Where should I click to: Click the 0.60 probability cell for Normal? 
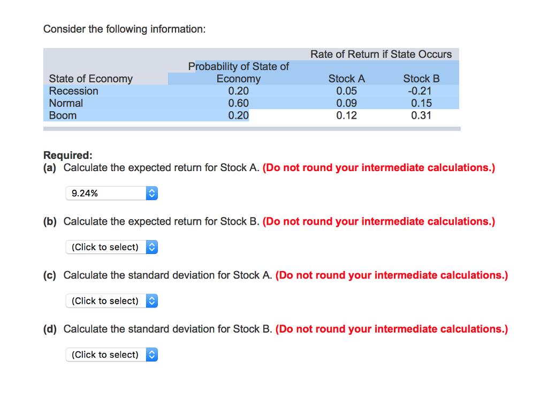(238, 103)
